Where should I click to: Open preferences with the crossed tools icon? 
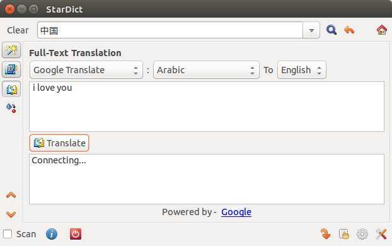tap(381, 234)
